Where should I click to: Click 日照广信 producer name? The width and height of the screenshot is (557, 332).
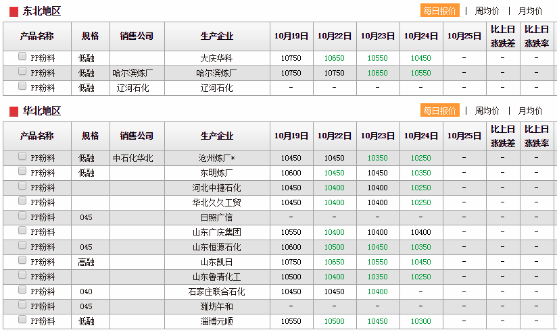(217, 217)
